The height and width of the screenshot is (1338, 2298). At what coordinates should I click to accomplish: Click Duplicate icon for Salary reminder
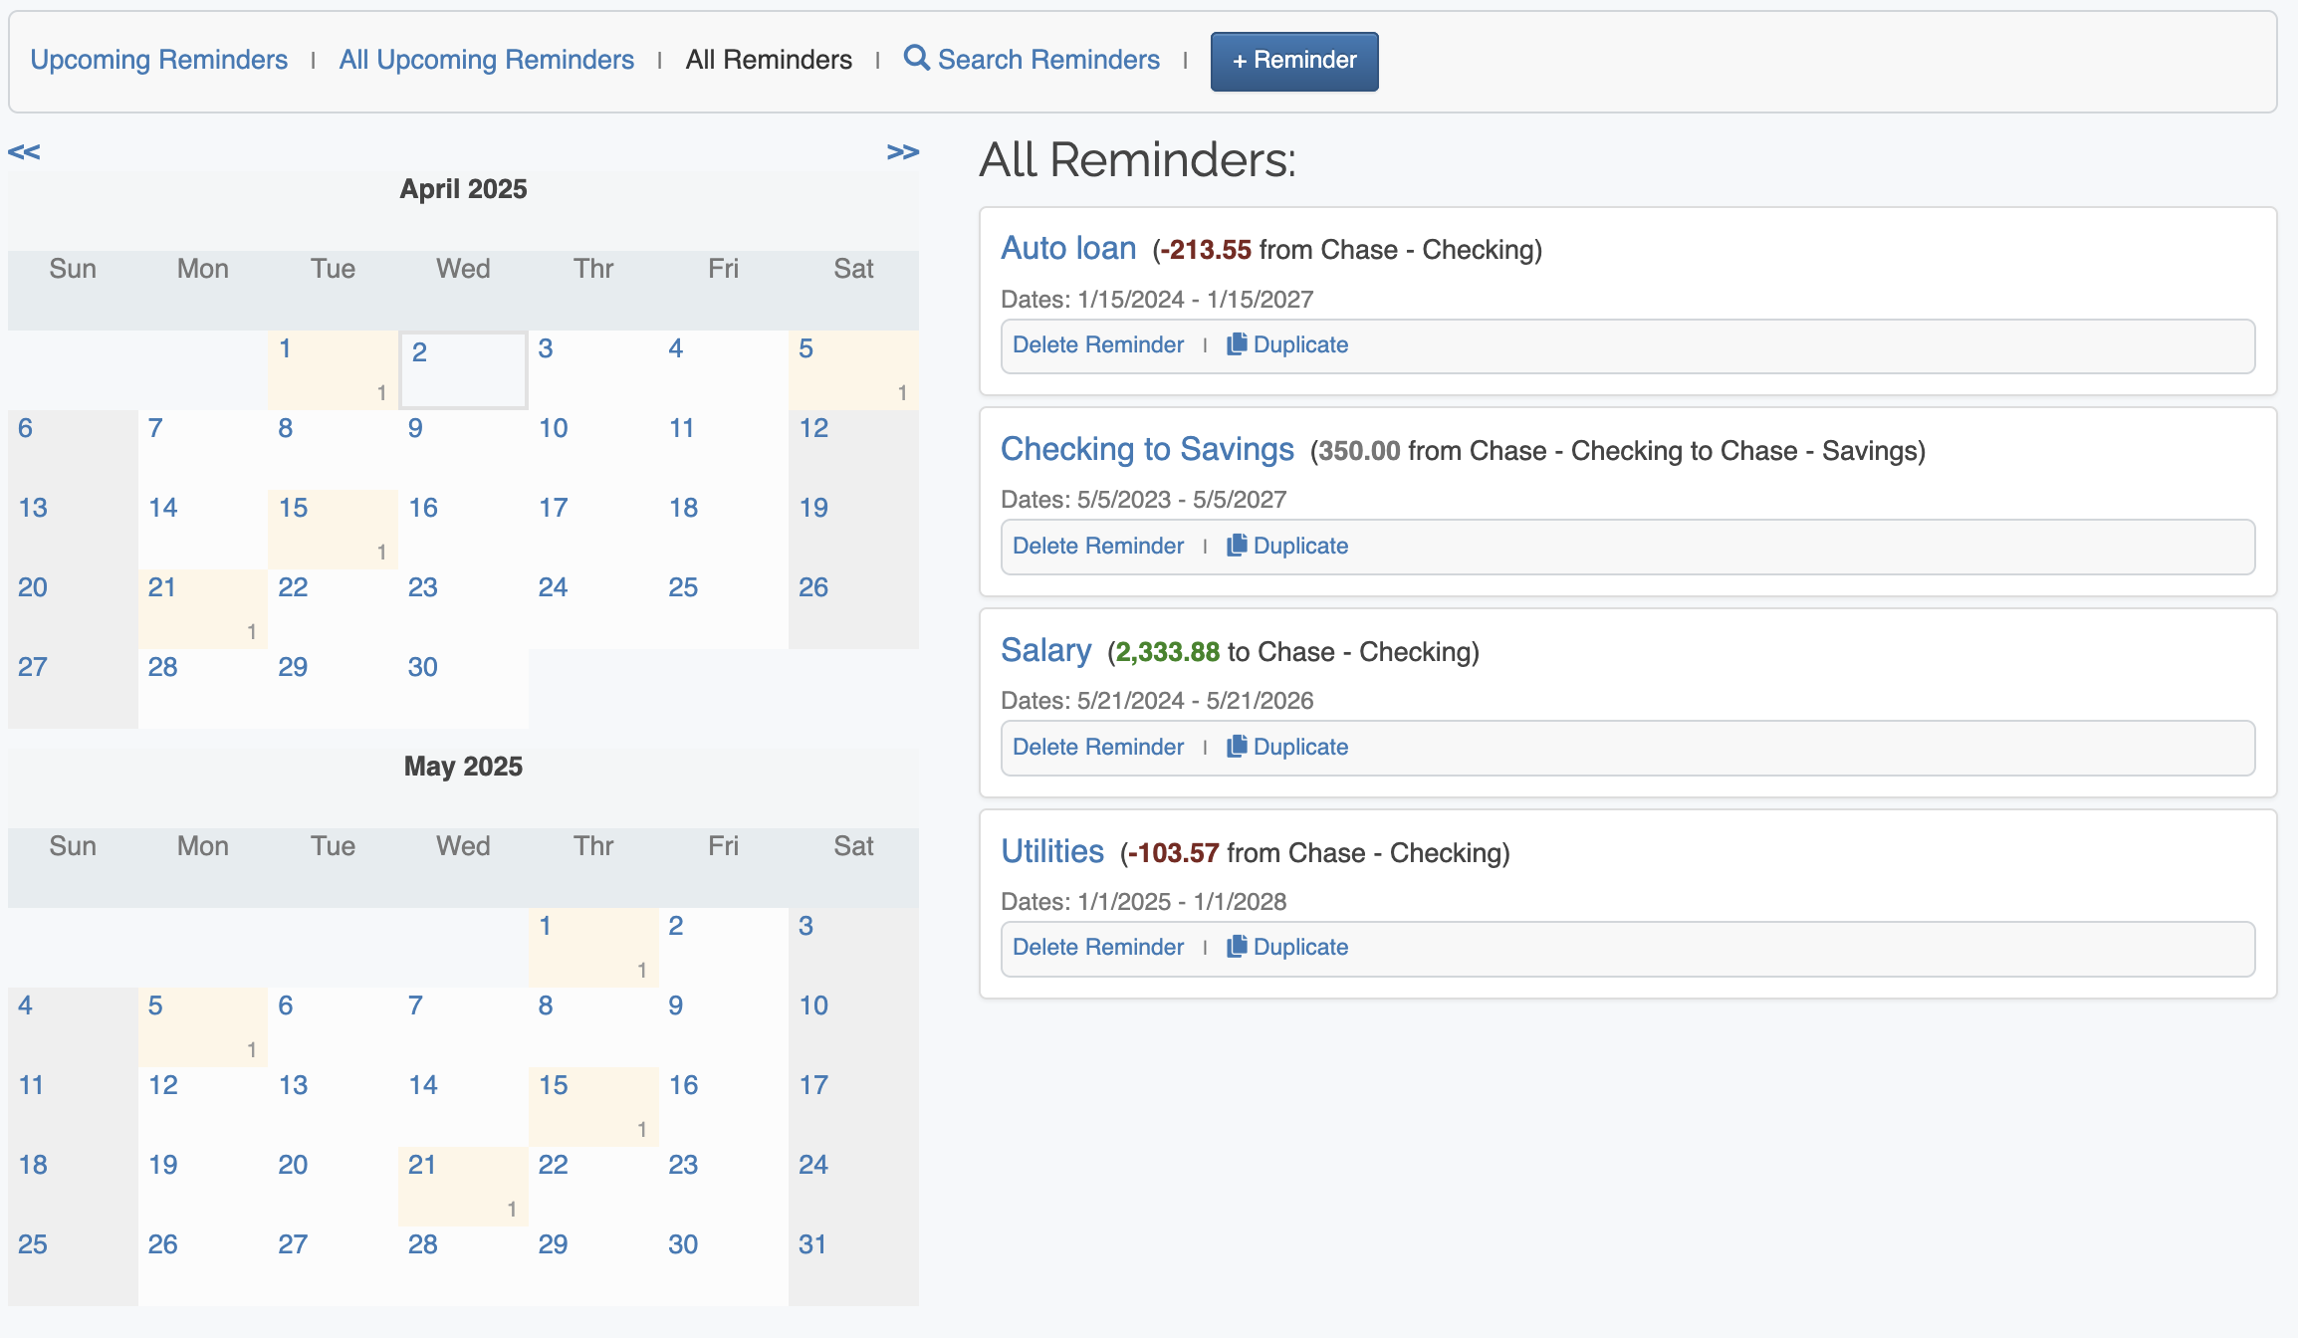click(x=1237, y=747)
